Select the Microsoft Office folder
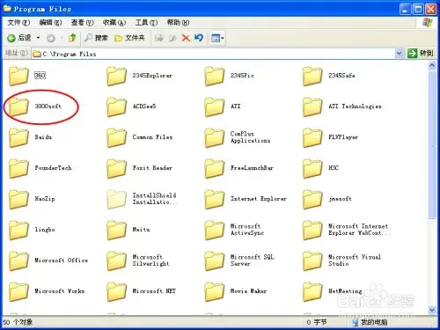The width and height of the screenshot is (440, 330). [x=48, y=260]
